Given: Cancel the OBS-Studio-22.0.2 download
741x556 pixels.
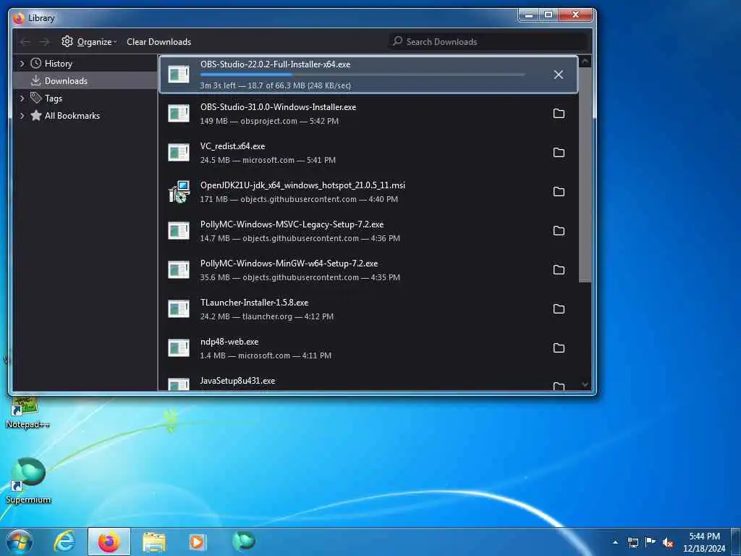Looking at the screenshot, I should click(x=558, y=75).
